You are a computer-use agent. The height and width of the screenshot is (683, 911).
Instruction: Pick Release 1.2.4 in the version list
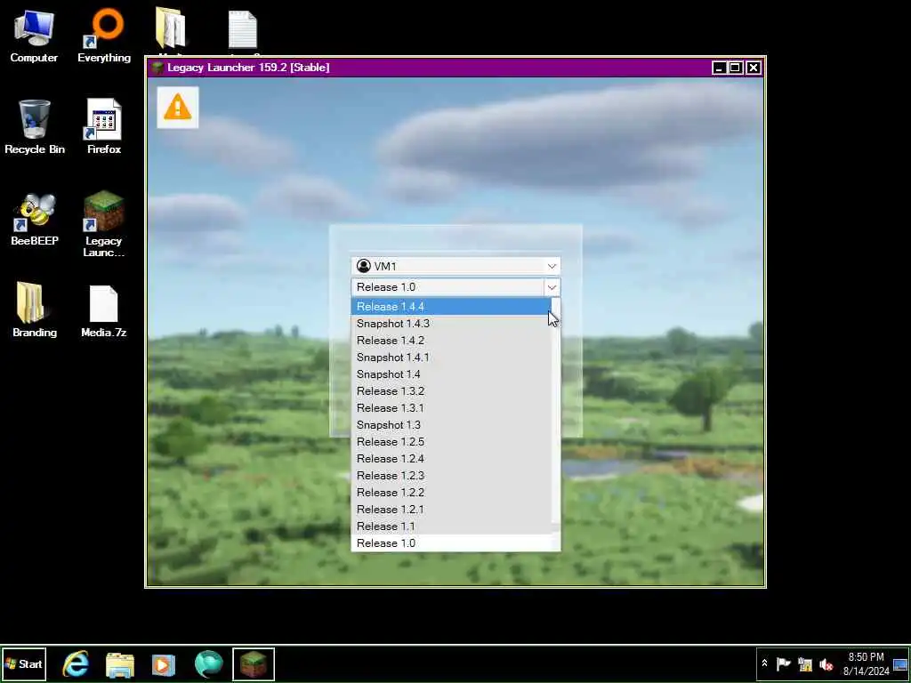click(451, 458)
